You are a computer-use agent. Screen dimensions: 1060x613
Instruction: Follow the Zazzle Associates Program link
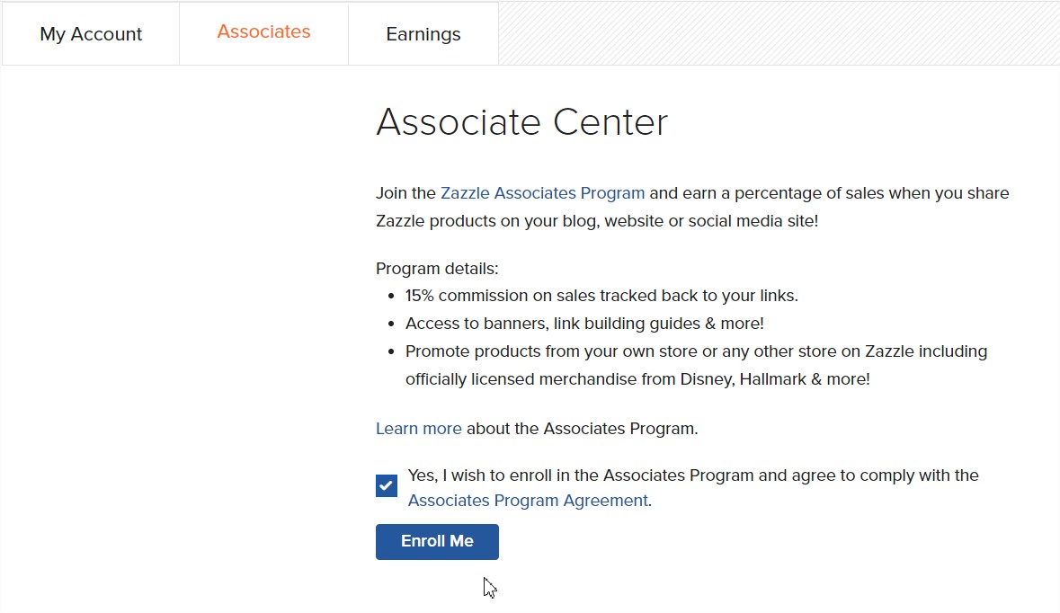[x=542, y=193]
